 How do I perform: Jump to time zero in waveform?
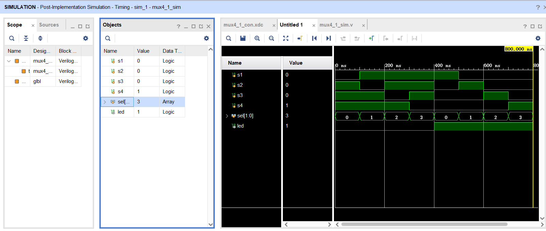click(x=314, y=38)
